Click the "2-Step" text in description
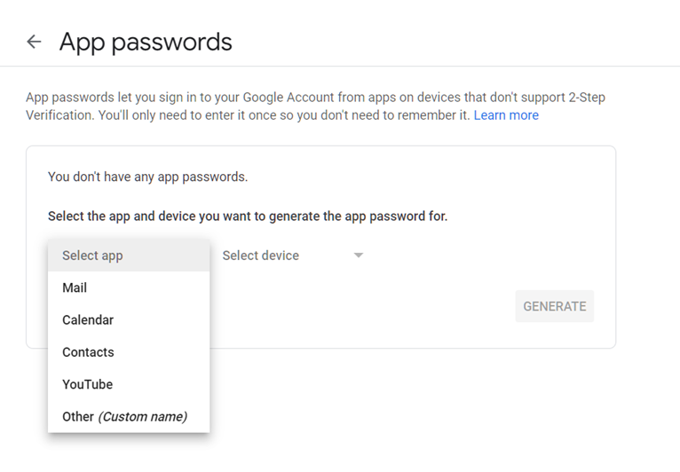 (x=587, y=97)
